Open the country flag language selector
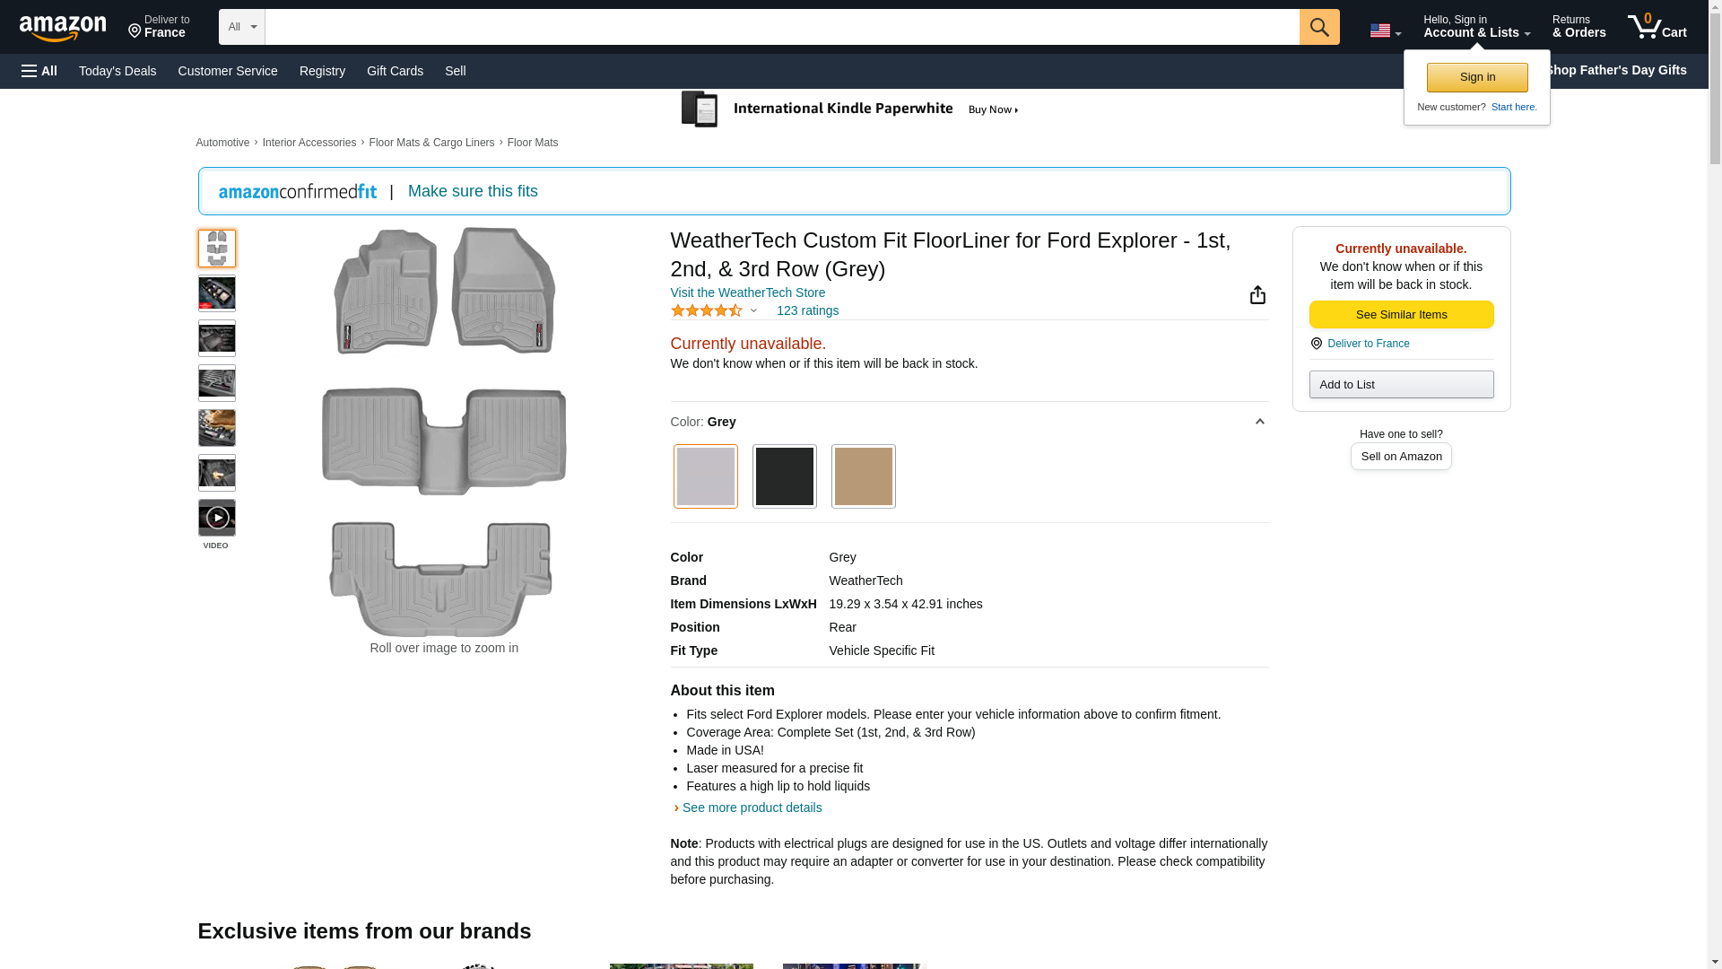Image resolution: width=1722 pixels, height=969 pixels. (1385, 31)
